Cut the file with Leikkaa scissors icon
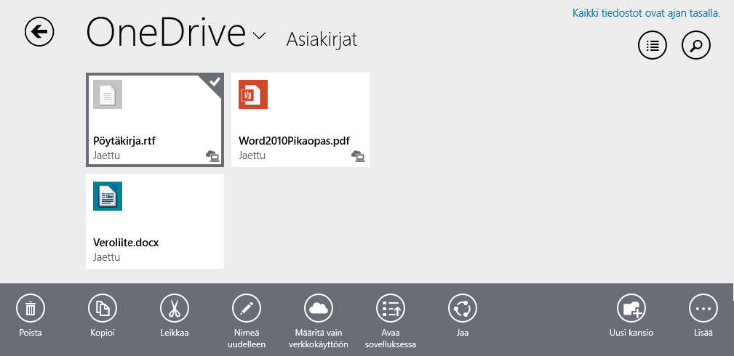Viewport: 734px width, 356px height. 175,309
